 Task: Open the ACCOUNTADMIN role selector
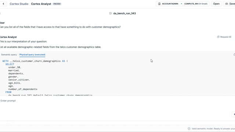(x=169, y=4)
